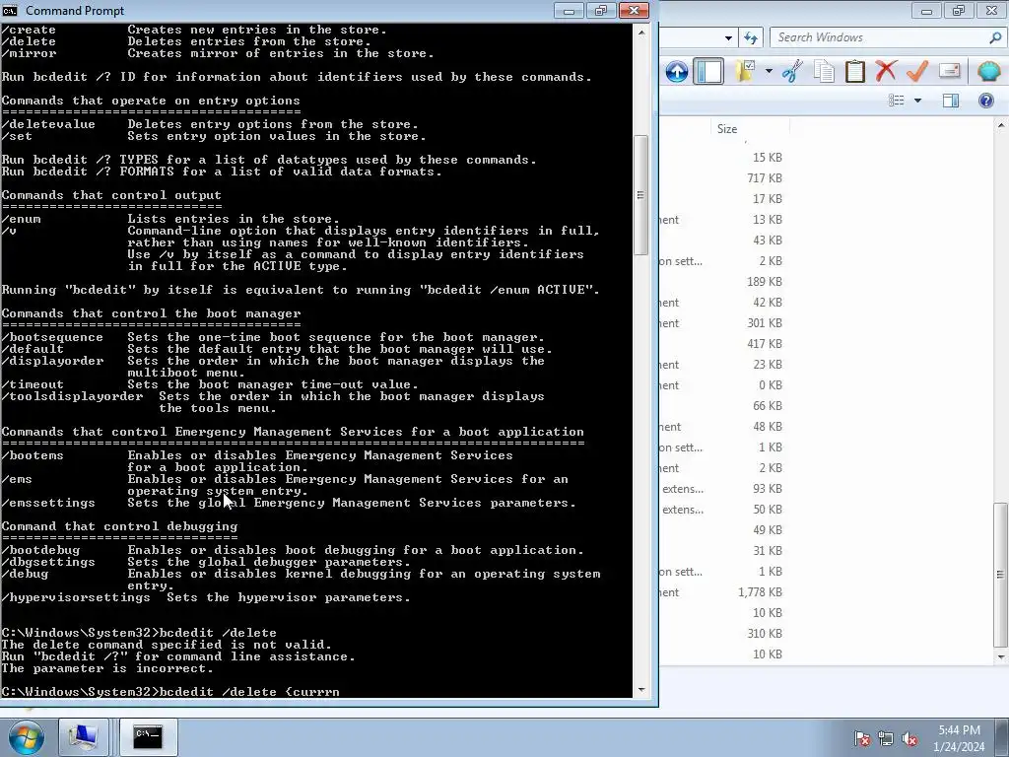Restore down the Command Prompt window
Image resolution: width=1009 pixels, height=757 pixels.
pos(601,10)
